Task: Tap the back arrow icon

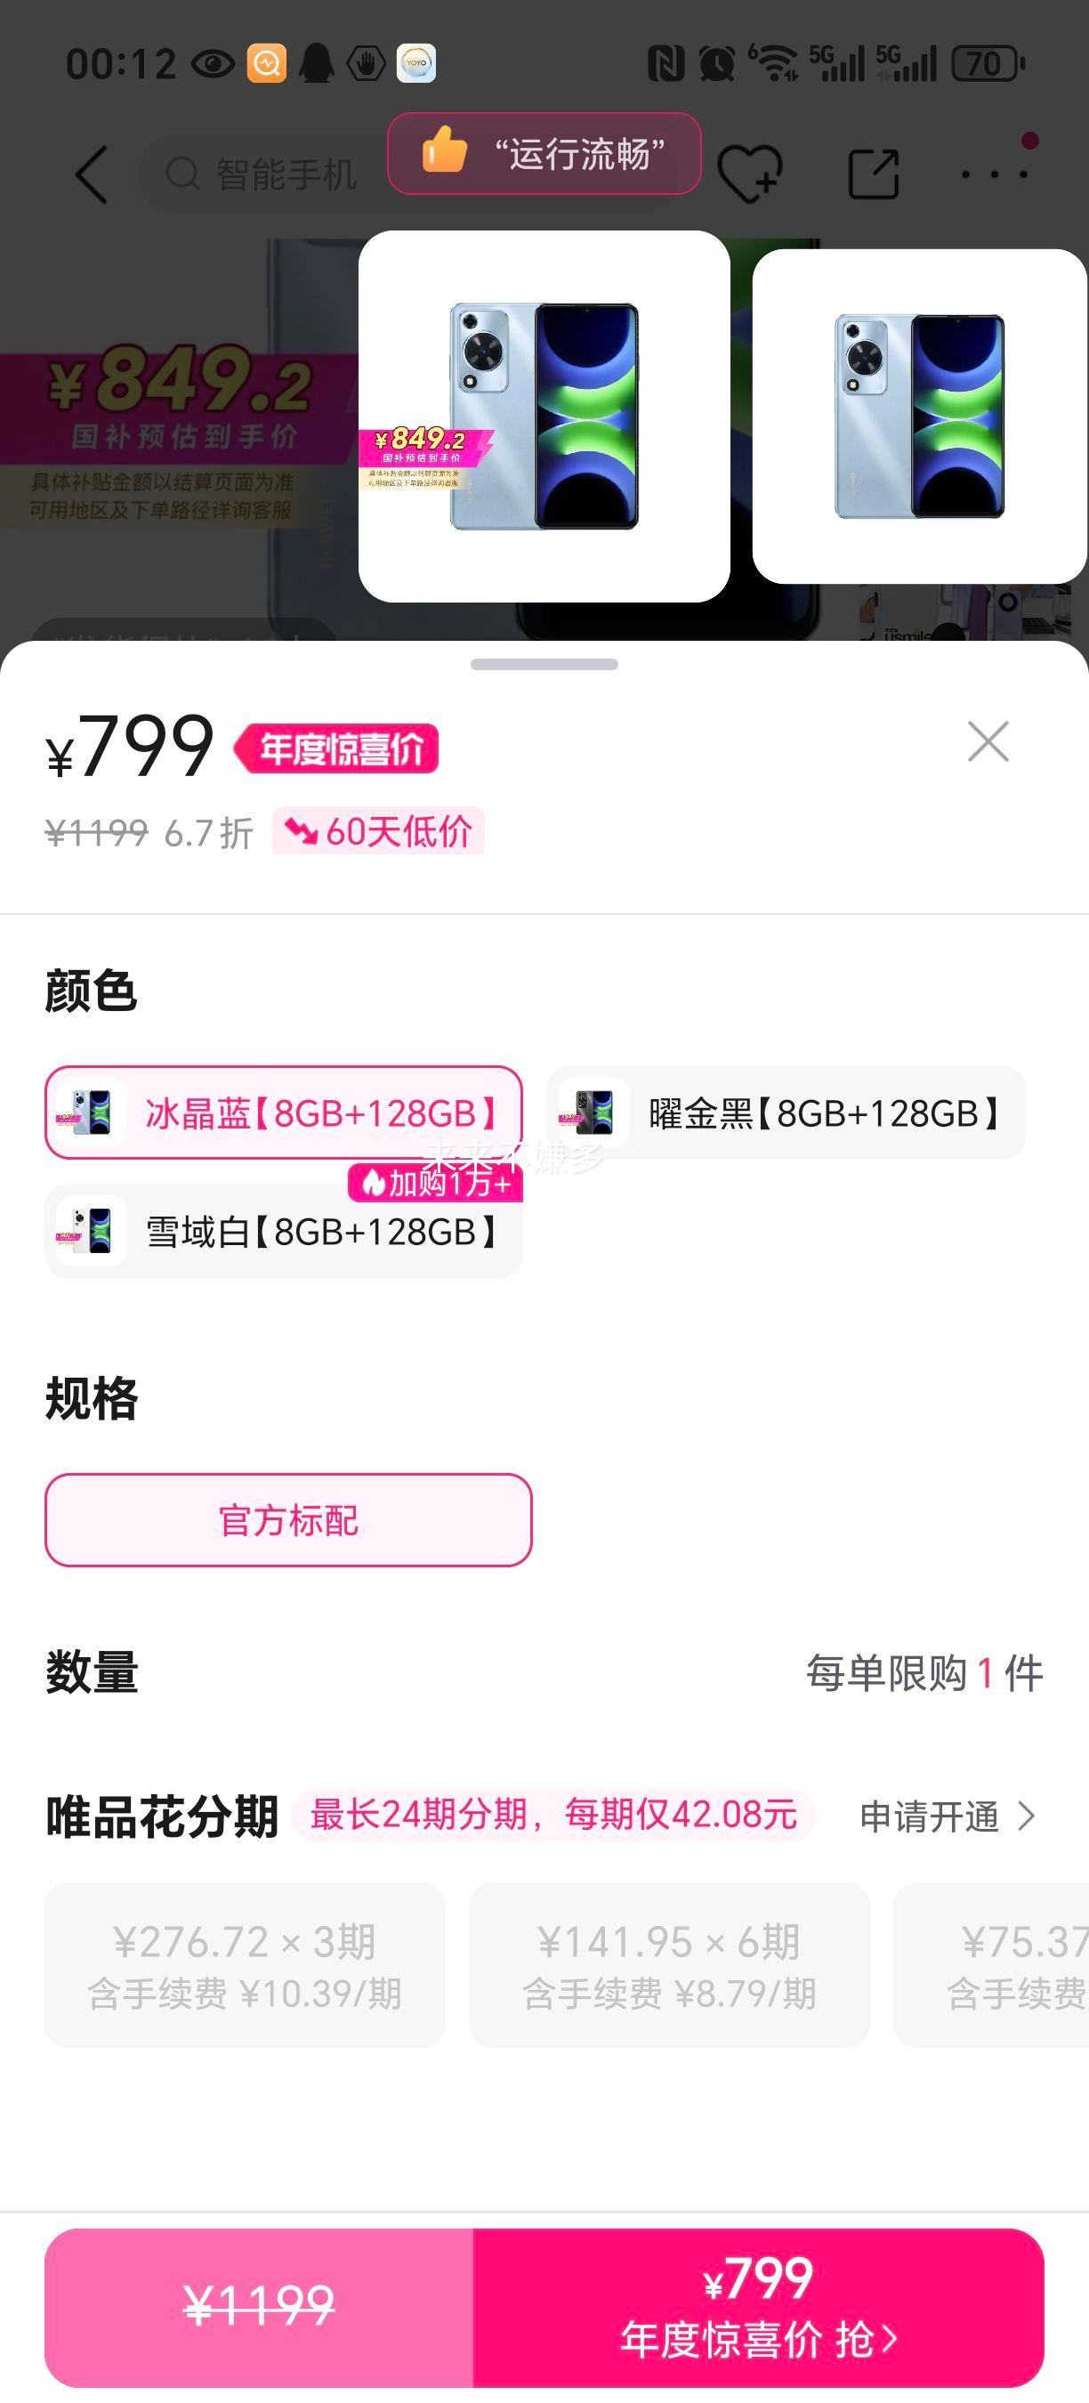Action: (x=92, y=174)
